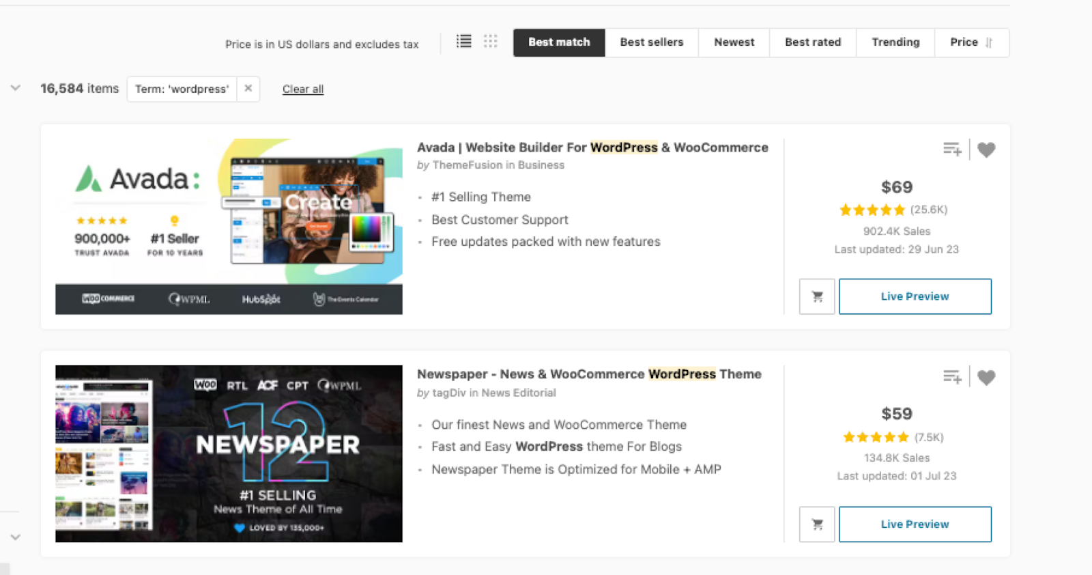
Task: Collapse the filter sidebar chevron at top
Action: pyautogui.click(x=15, y=88)
